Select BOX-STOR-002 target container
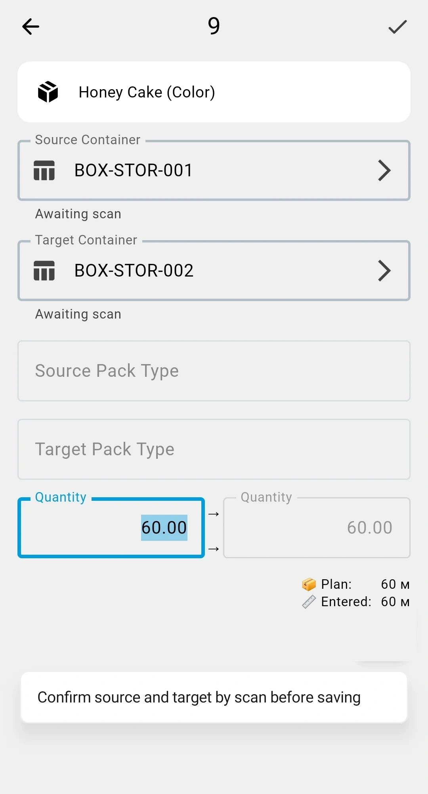Viewport: 428px width, 794px height. pos(214,271)
